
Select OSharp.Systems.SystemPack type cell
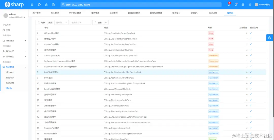click(x=116, y=106)
